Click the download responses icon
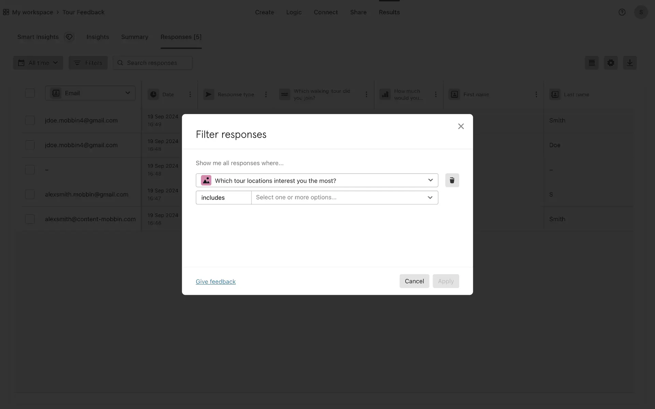655x409 pixels. 629,63
